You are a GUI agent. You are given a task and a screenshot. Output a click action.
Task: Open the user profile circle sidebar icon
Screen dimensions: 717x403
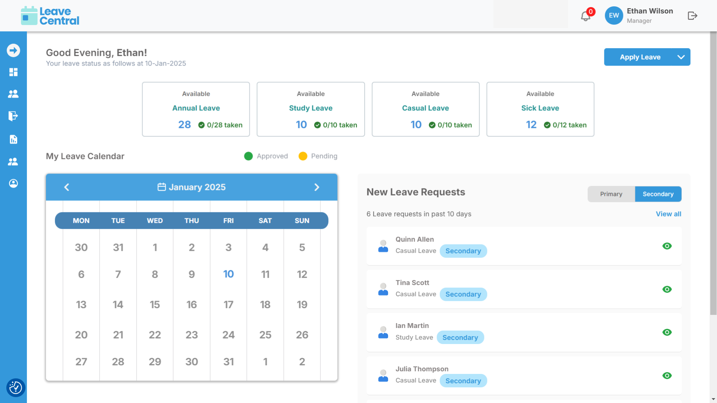[x=13, y=183]
